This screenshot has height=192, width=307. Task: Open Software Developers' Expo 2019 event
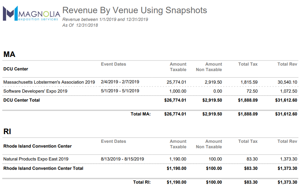(35, 91)
